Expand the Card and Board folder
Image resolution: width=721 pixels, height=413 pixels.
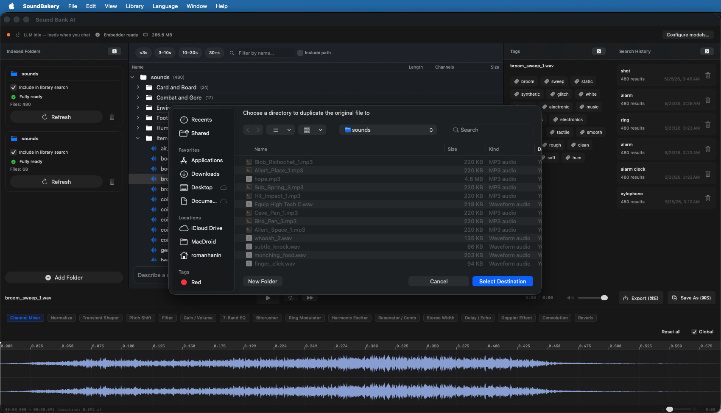coord(138,87)
